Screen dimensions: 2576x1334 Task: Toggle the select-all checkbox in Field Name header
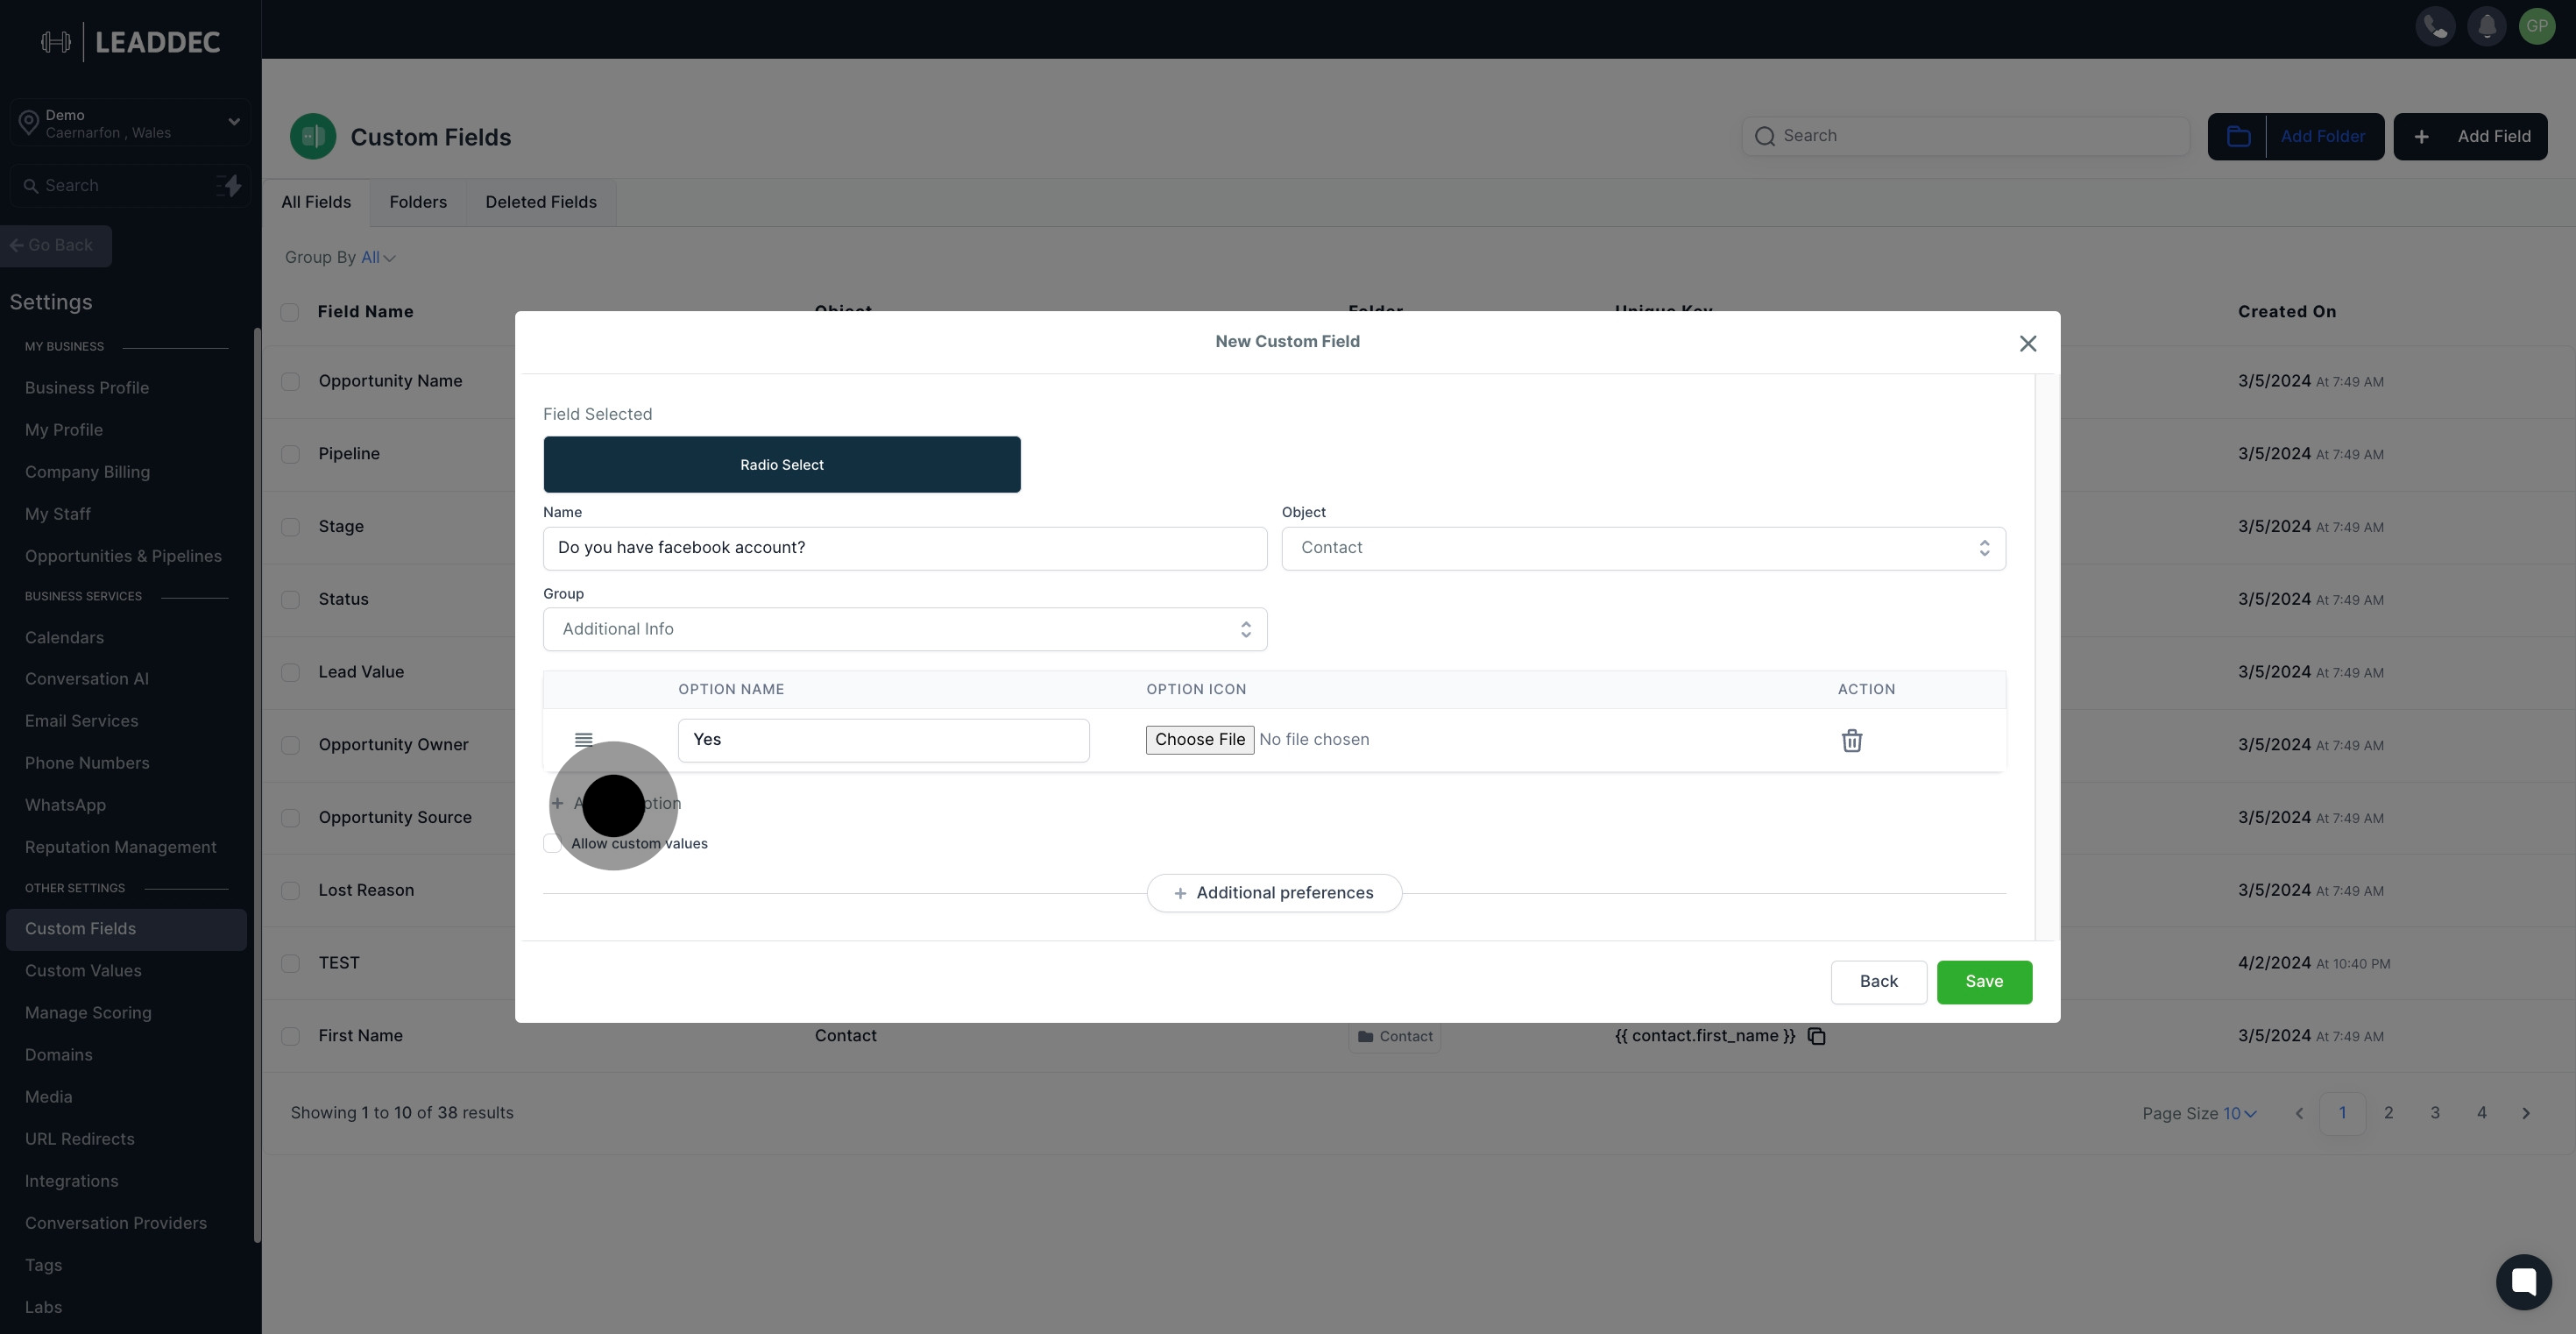[x=290, y=312]
